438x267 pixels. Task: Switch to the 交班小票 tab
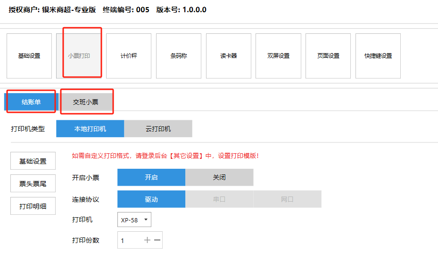[86, 102]
